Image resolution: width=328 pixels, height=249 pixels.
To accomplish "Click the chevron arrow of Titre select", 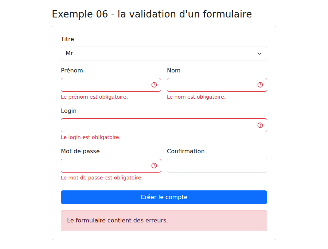I will click(x=259, y=54).
